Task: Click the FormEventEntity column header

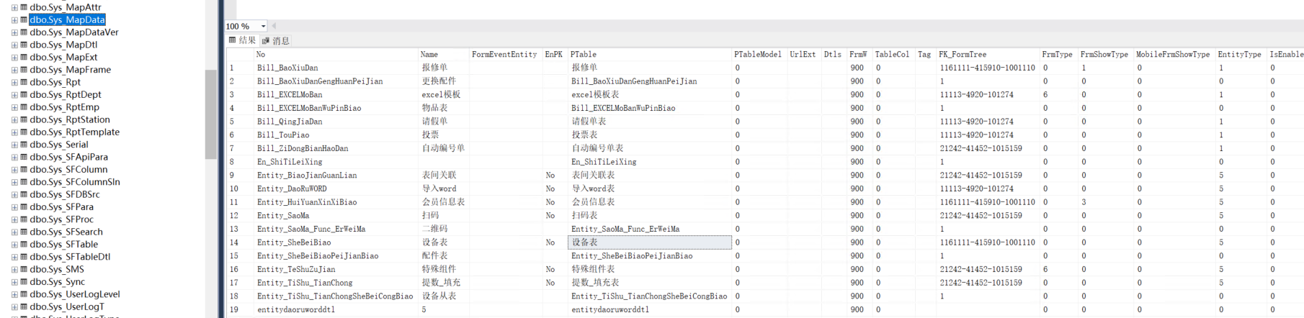Action: tap(505, 54)
